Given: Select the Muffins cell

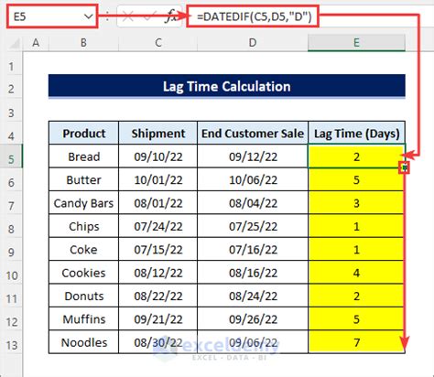Looking at the screenshot, I should [x=83, y=318].
